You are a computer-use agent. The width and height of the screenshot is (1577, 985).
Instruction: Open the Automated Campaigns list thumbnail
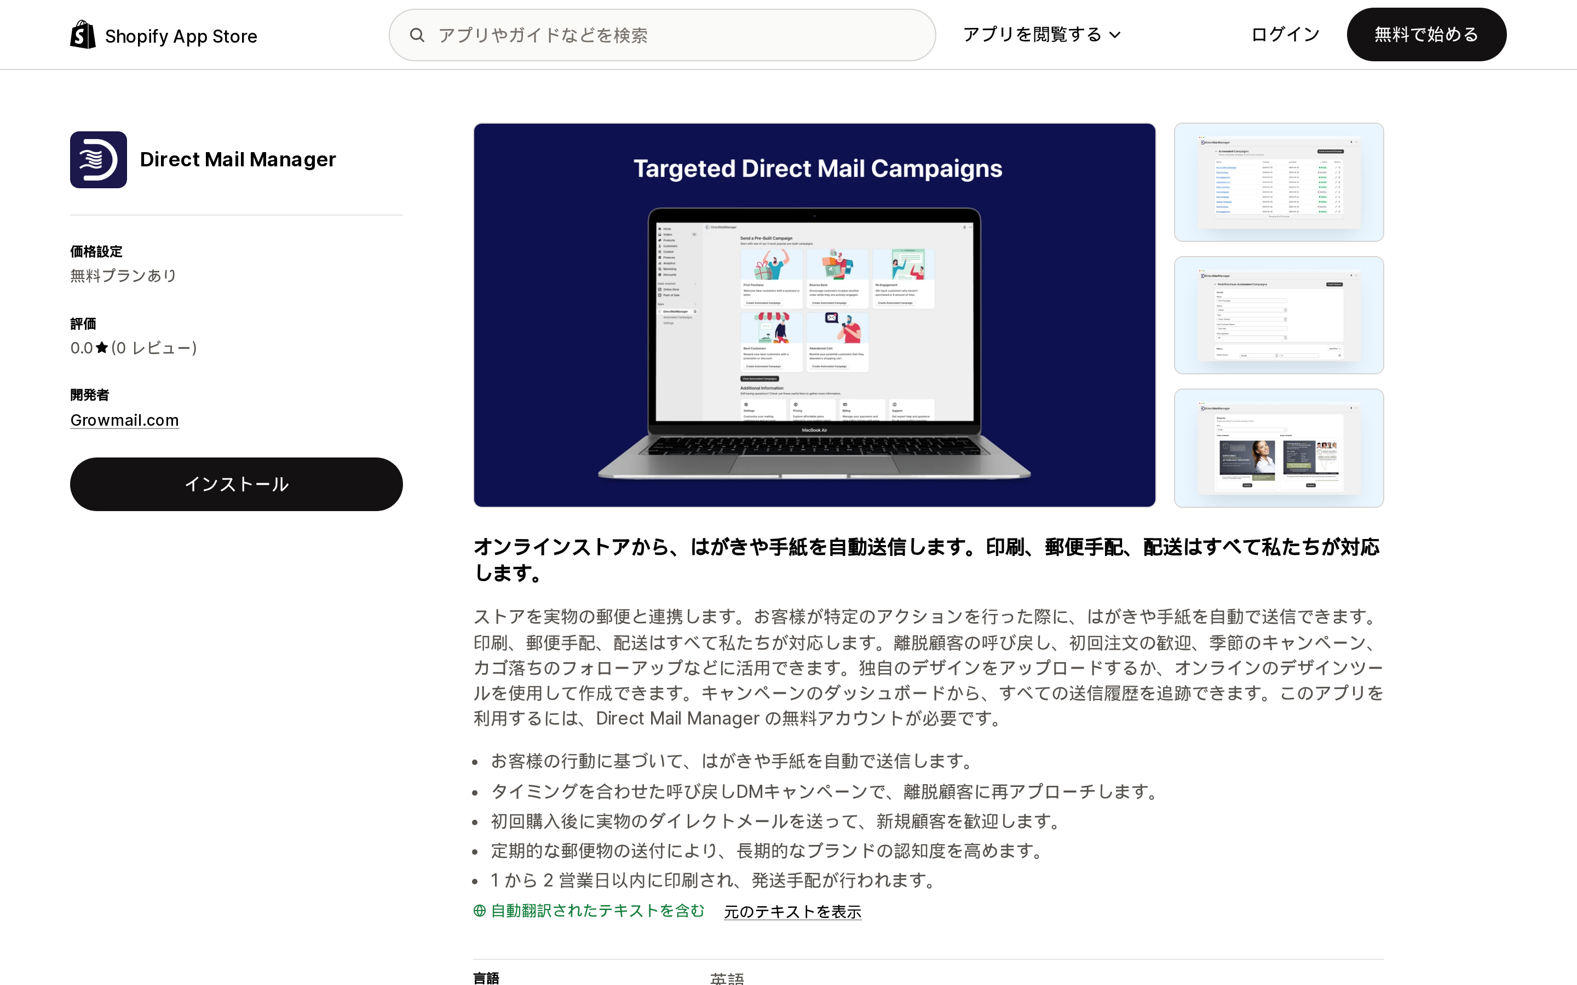point(1279,182)
